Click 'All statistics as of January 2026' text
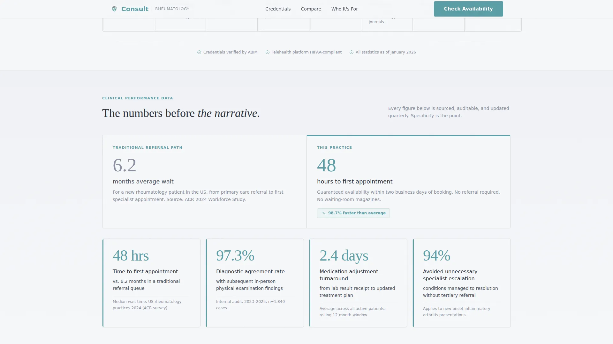Viewport: 613px width, 344px height. click(386, 52)
